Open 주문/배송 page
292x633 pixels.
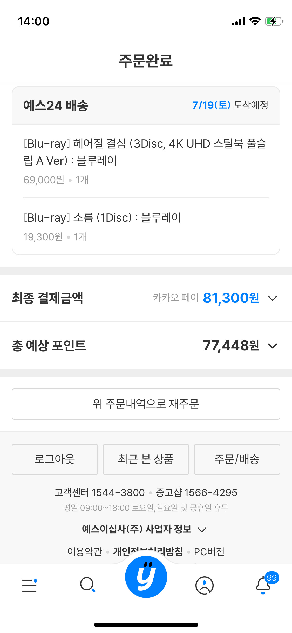pos(237,459)
